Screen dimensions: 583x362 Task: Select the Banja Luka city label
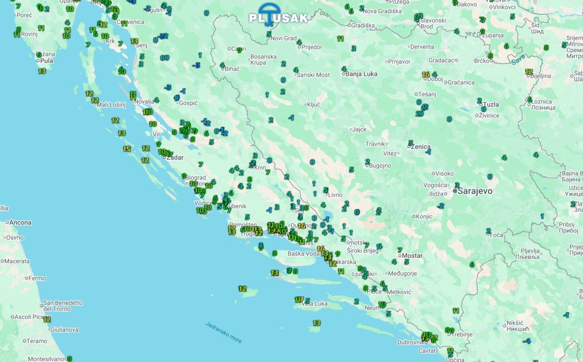[x=361, y=74]
